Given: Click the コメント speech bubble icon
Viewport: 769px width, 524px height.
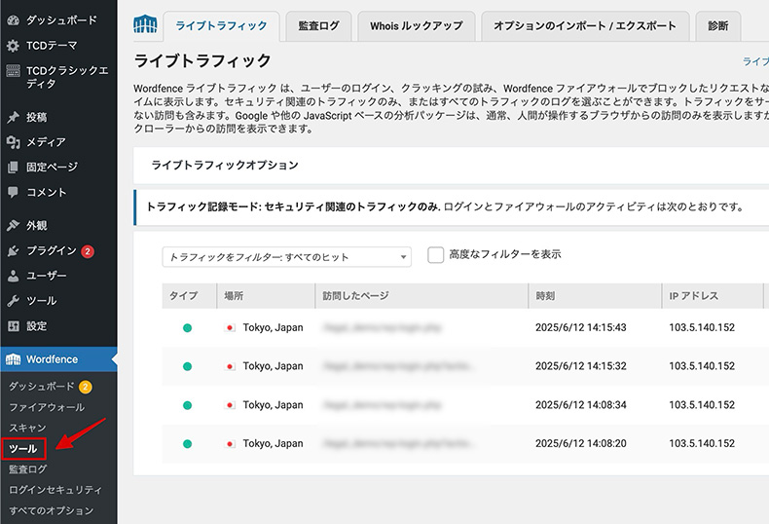Looking at the screenshot, I should point(14,192).
